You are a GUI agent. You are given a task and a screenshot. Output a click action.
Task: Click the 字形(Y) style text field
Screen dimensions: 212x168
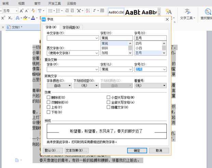tap(117, 38)
